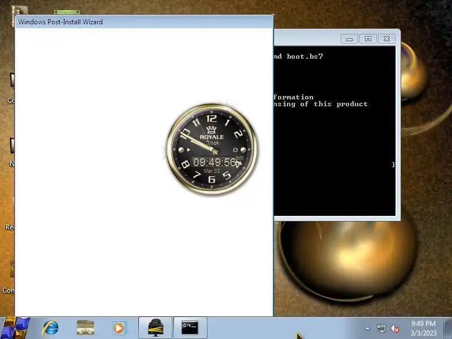Click the Mar 03 date on the clock
The height and width of the screenshot is (339, 452).
[211, 171]
